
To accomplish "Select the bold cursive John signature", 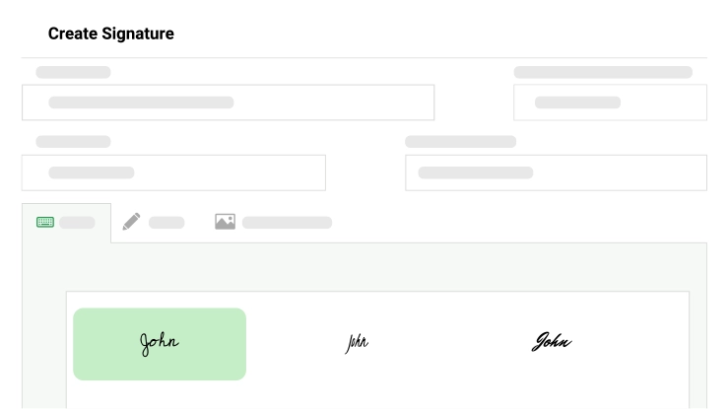I will pyautogui.click(x=551, y=343).
